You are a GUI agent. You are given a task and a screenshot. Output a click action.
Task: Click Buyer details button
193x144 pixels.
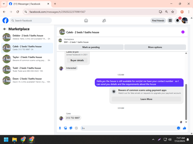point(77,60)
